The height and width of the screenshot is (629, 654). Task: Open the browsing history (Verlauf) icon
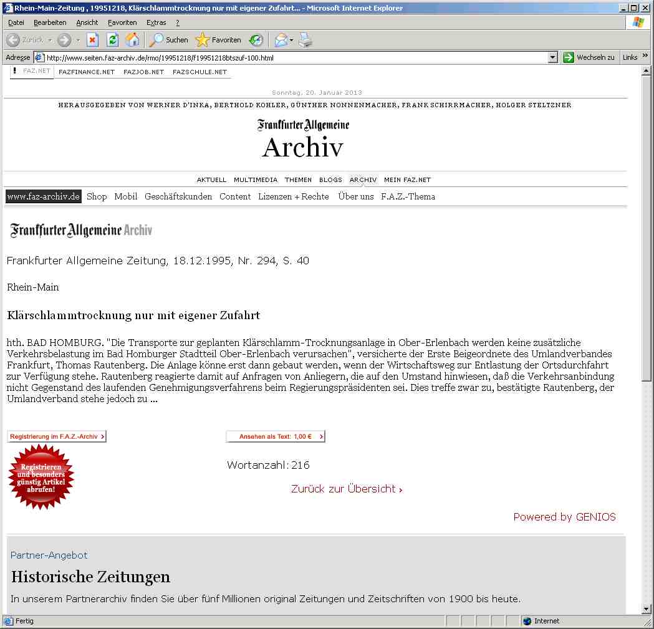(x=256, y=40)
